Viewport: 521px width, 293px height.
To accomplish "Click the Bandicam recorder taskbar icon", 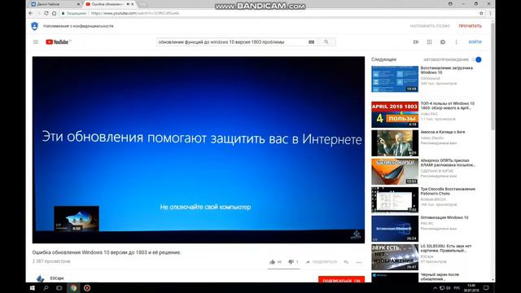I will (87, 288).
